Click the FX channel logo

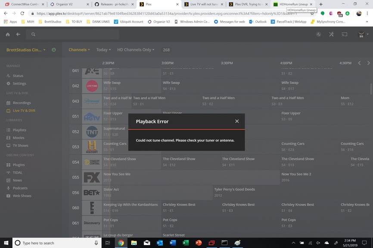pyautogui.click(x=92, y=177)
